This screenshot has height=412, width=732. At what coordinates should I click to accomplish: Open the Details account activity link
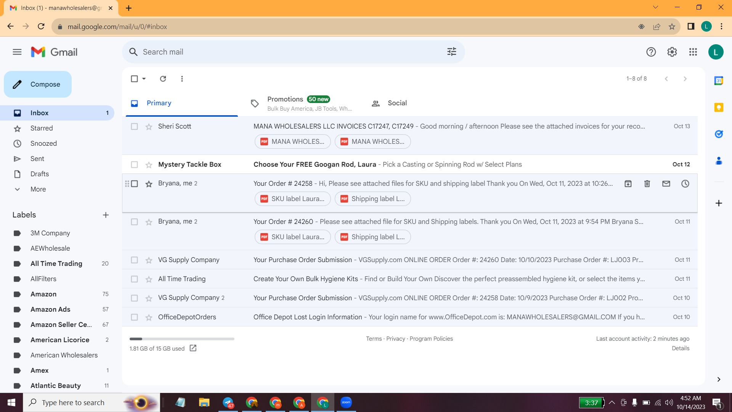click(681, 348)
